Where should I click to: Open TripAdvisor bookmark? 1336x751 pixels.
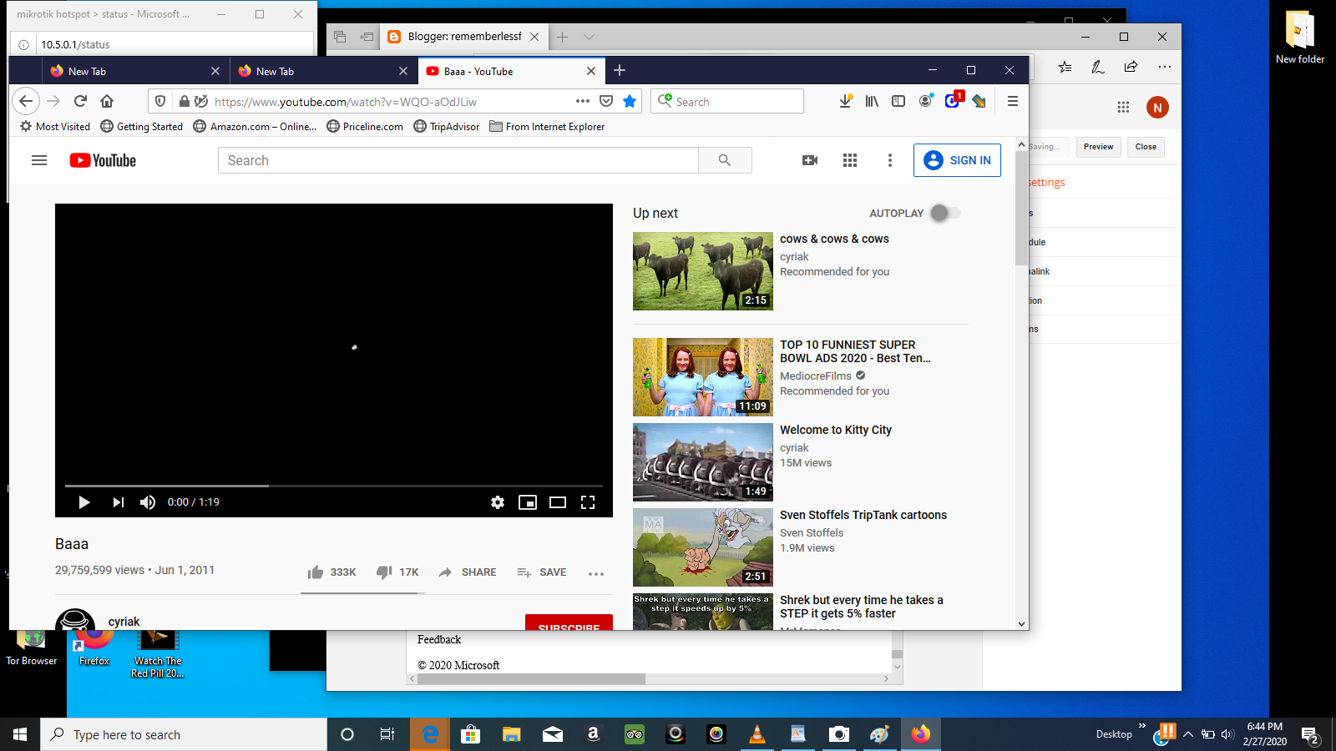447,127
